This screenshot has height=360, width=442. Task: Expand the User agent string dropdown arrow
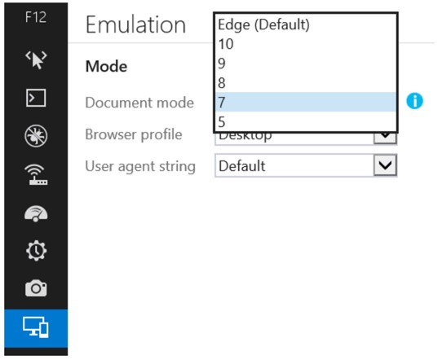tap(385, 165)
